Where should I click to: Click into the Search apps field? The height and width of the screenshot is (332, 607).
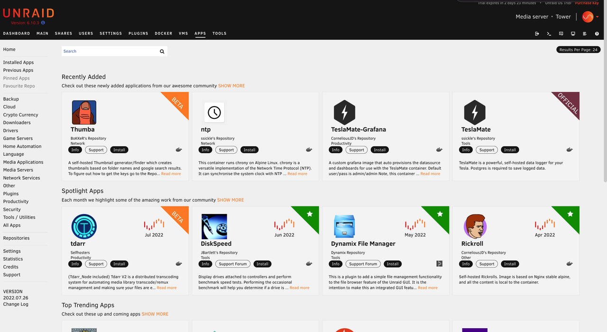tap(109, 51)
